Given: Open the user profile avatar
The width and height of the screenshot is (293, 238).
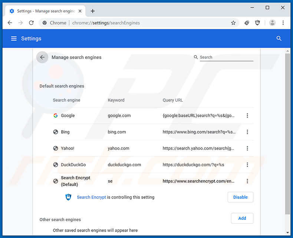Looking at the screenshot, I should pos(272,23).
